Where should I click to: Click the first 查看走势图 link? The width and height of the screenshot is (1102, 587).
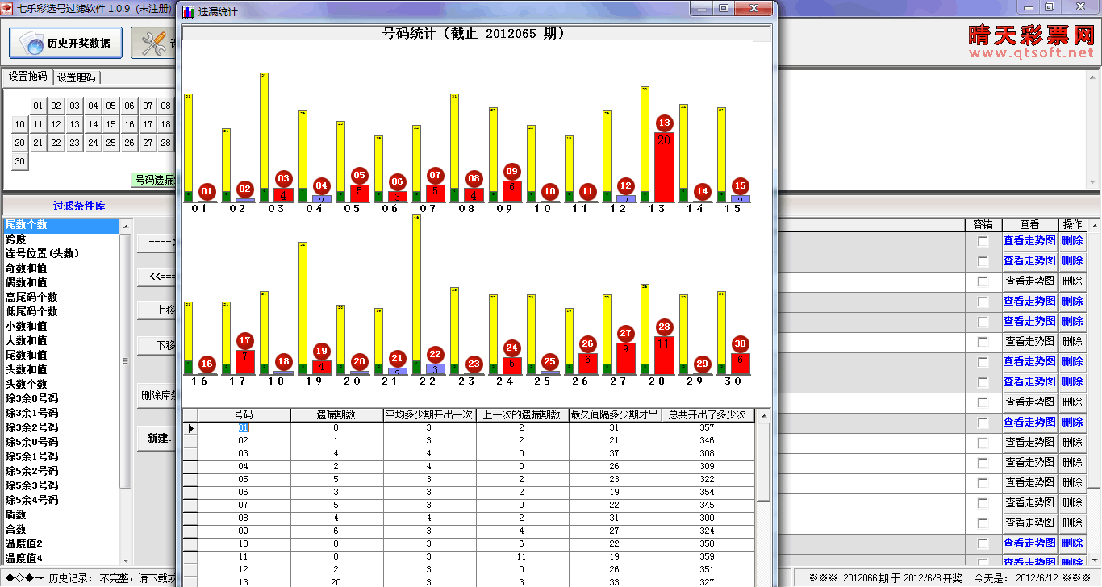point(1029,240)
